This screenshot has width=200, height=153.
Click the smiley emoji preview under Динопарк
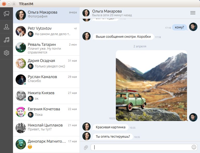30,147
